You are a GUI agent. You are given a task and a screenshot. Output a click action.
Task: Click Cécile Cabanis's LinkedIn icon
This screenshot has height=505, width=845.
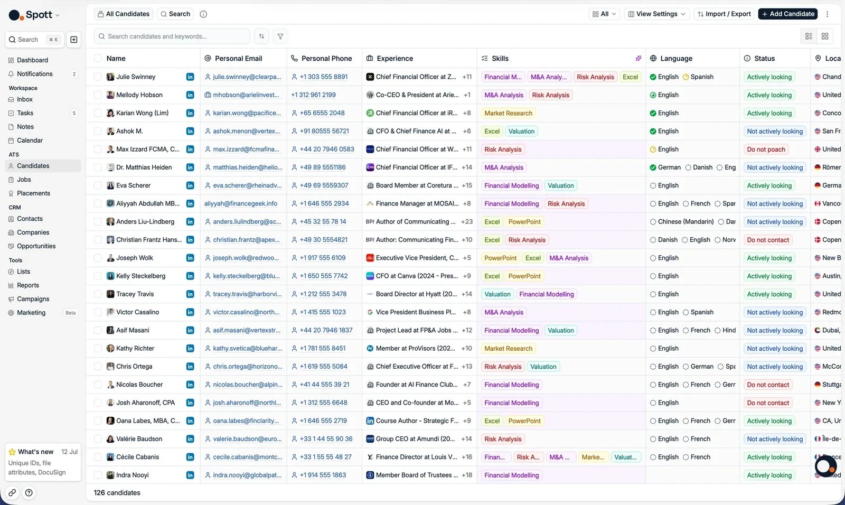tap(190, 457)
